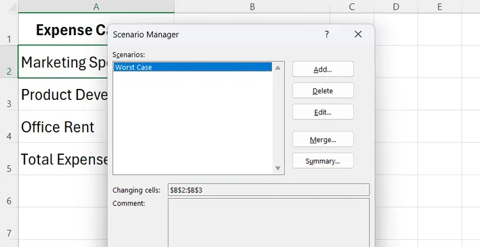The height and width of the screenshot is (247, 480).
Task: Select row 4 header
Action: [9, 127]
